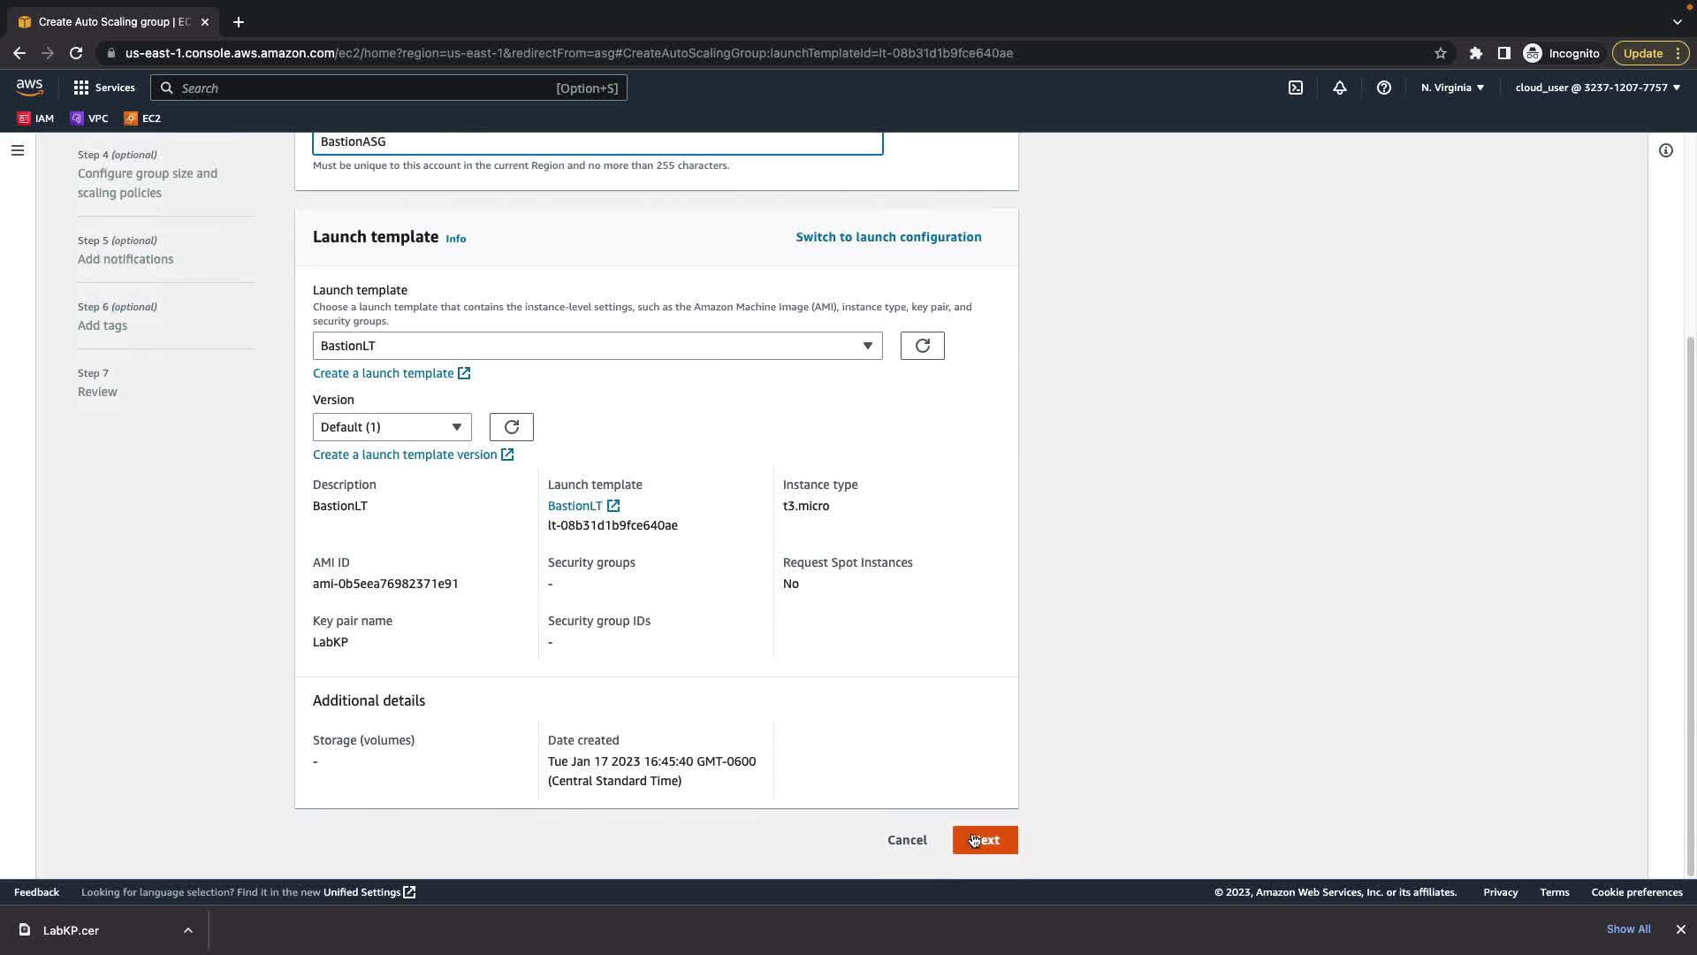Expand the N. Virginia region selector

1452,88
